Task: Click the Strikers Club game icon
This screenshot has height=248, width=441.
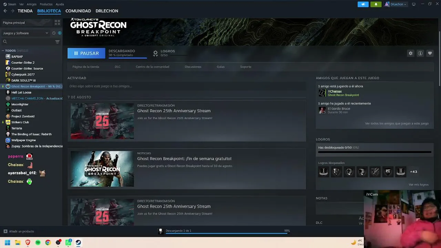Action: [x=8, y=122]
